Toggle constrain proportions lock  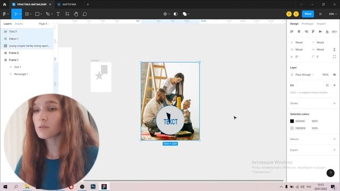tap(334, 49)
